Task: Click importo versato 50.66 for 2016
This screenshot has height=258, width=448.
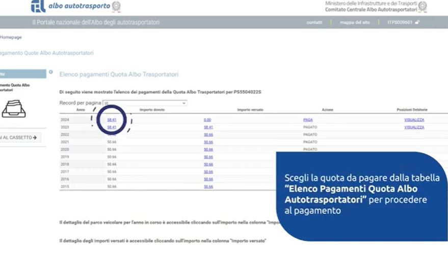Action: [x=208, y=179]
